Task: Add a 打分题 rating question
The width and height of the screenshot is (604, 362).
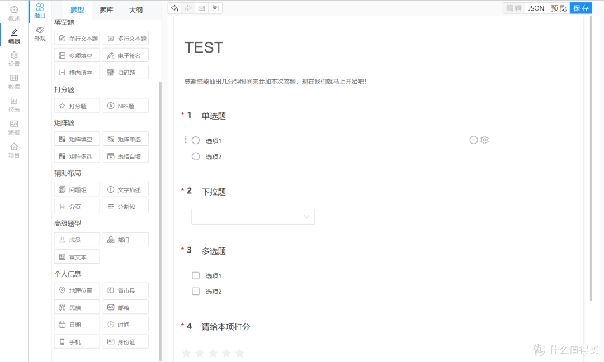Action: tap(77, 106)
